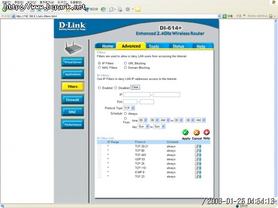Focus the starting IP address field
This screenshot has height=208, width=278.
(137, 95)
